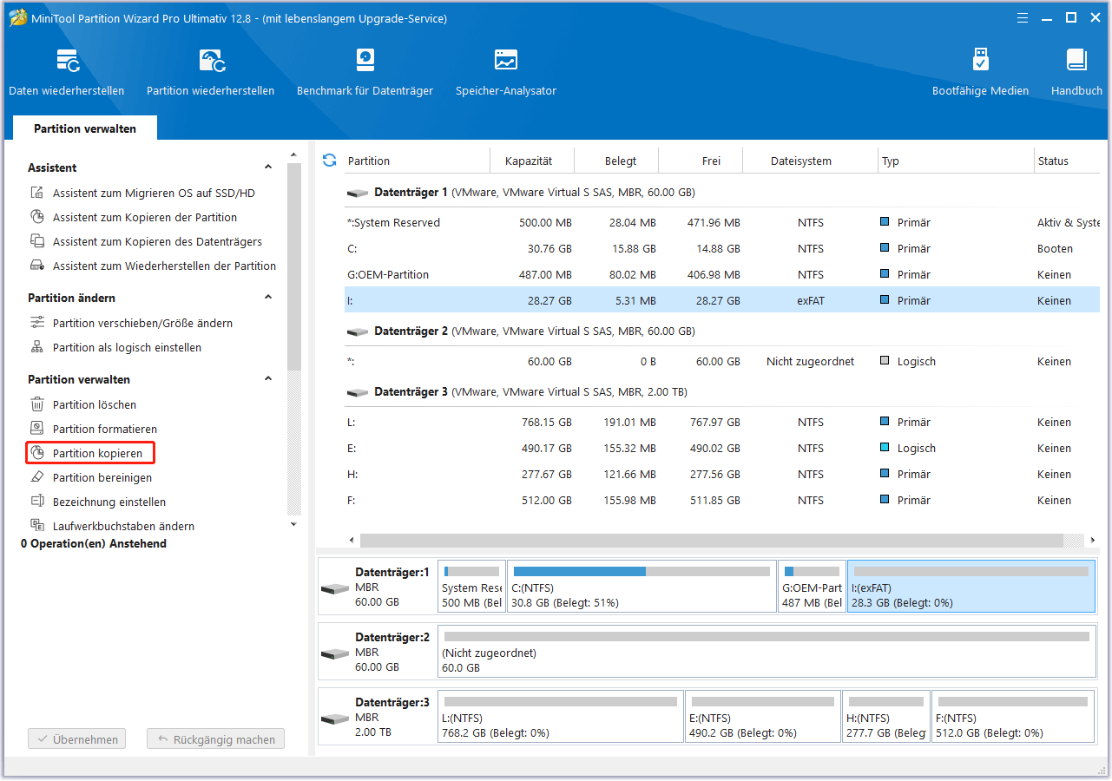Select (Nicht zugeordnet) 60.0 GB block
This screenshot has width=1112, height=781.
pos(767,652)
